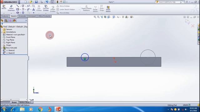Click the Convert Entities tool
The image size is (200, 112).
point(46,8)
